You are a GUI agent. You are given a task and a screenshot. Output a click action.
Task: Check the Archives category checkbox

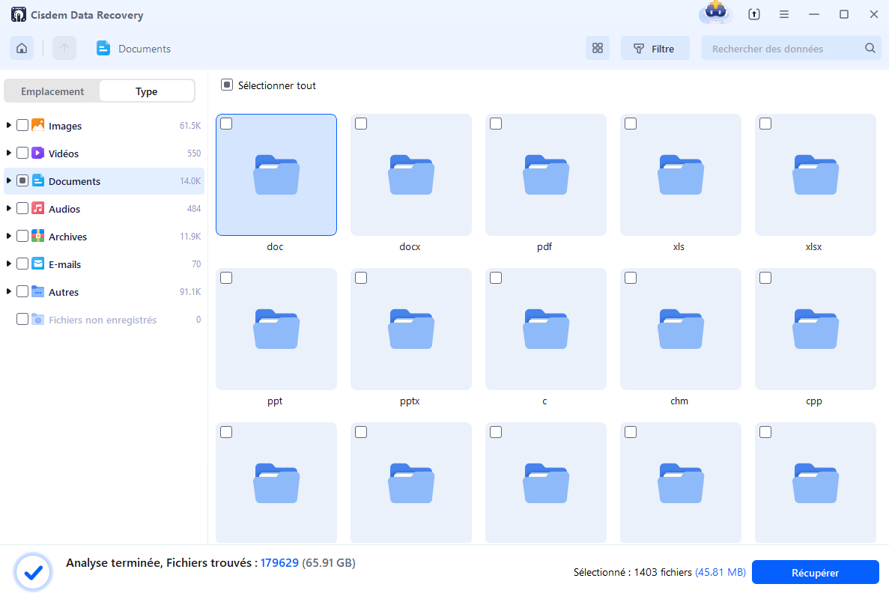(22, 237)
